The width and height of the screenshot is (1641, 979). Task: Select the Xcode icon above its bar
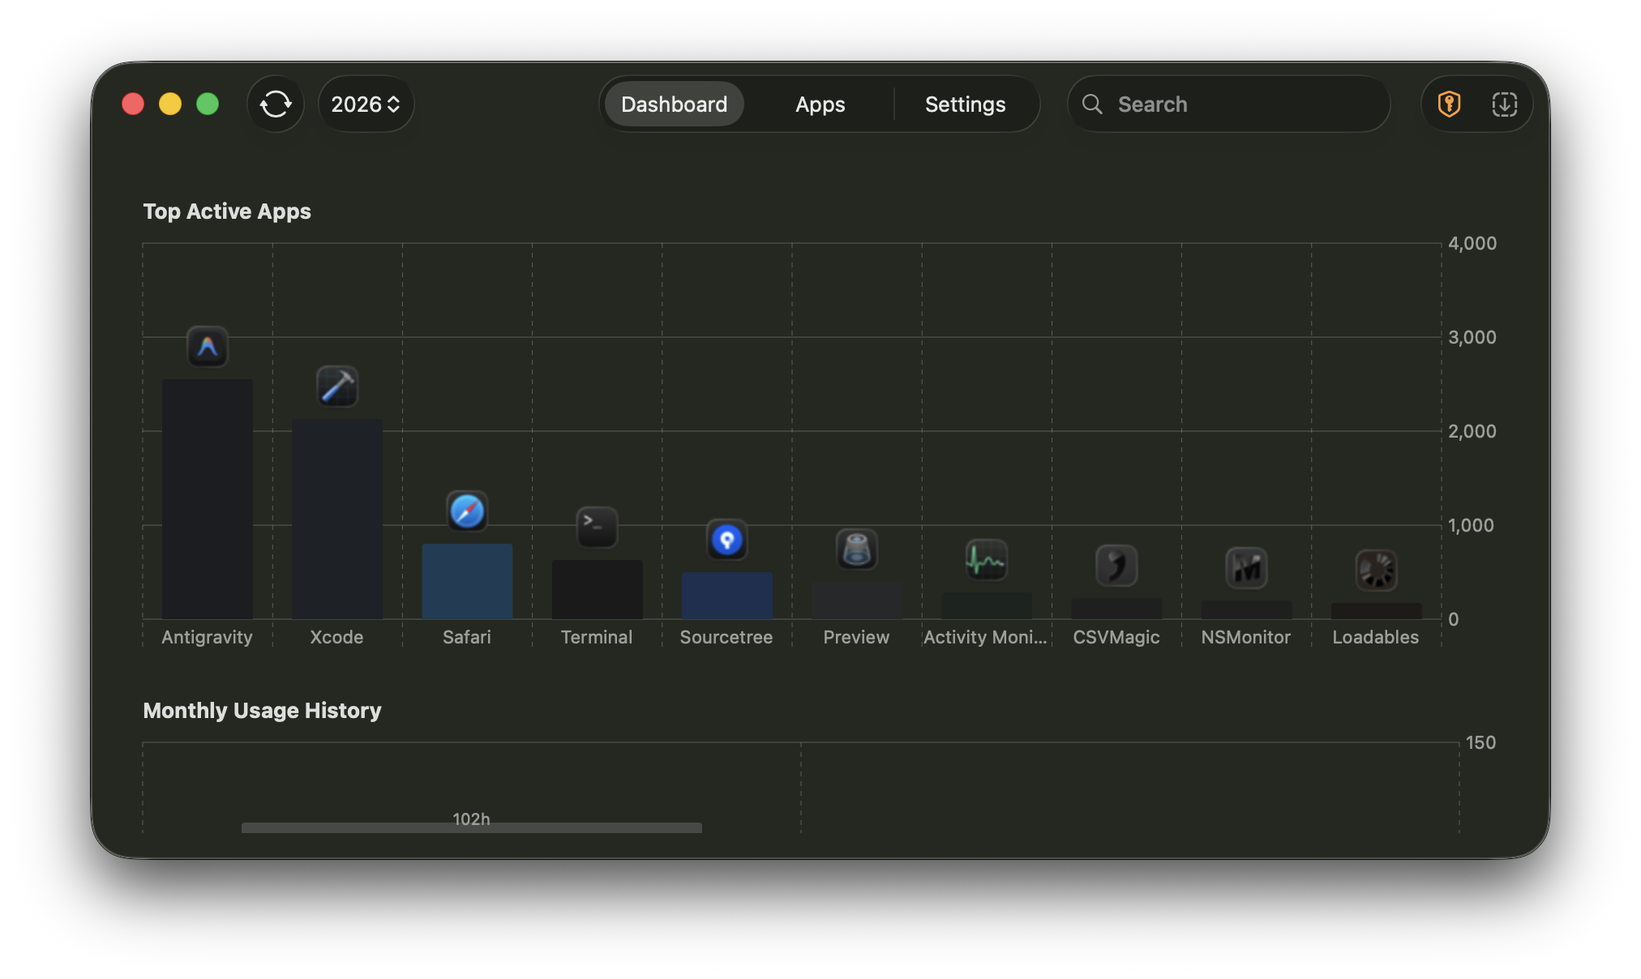(x=337, y=387)
